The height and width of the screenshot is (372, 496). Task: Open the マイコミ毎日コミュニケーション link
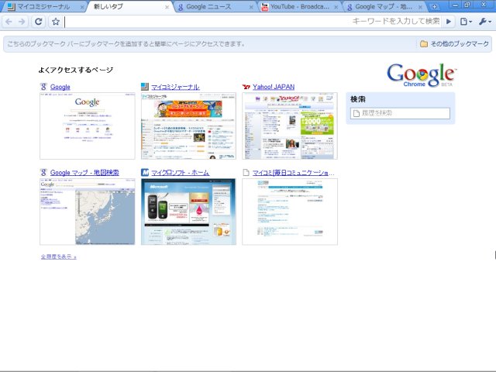coord(293,172)
